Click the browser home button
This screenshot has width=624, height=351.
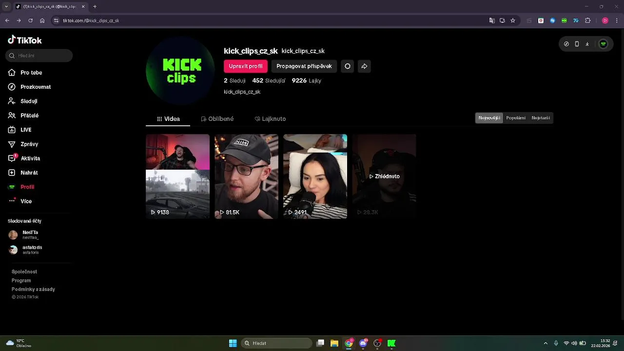pyautogui.click(x=42, y=20)
